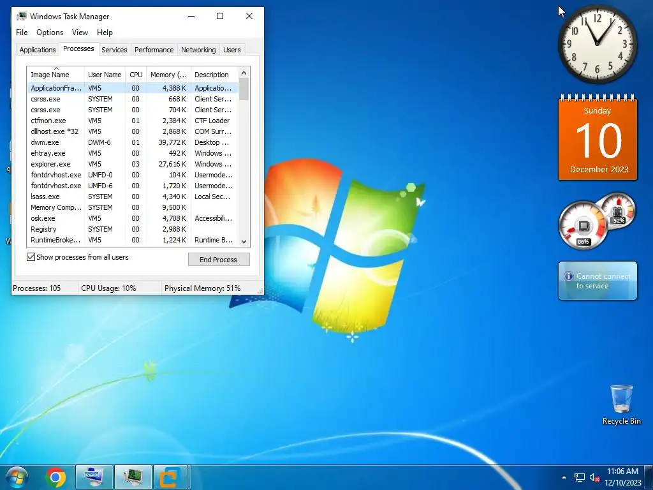The width and height of the screenshot is (653, 490).
Task: Open the orange-blue taskbar application icon
Action: click(x=171, y=477)
